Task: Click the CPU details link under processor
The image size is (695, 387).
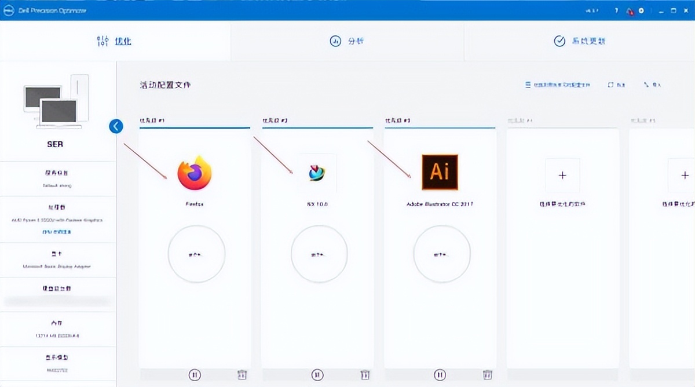Action: (x=57, y=231)
